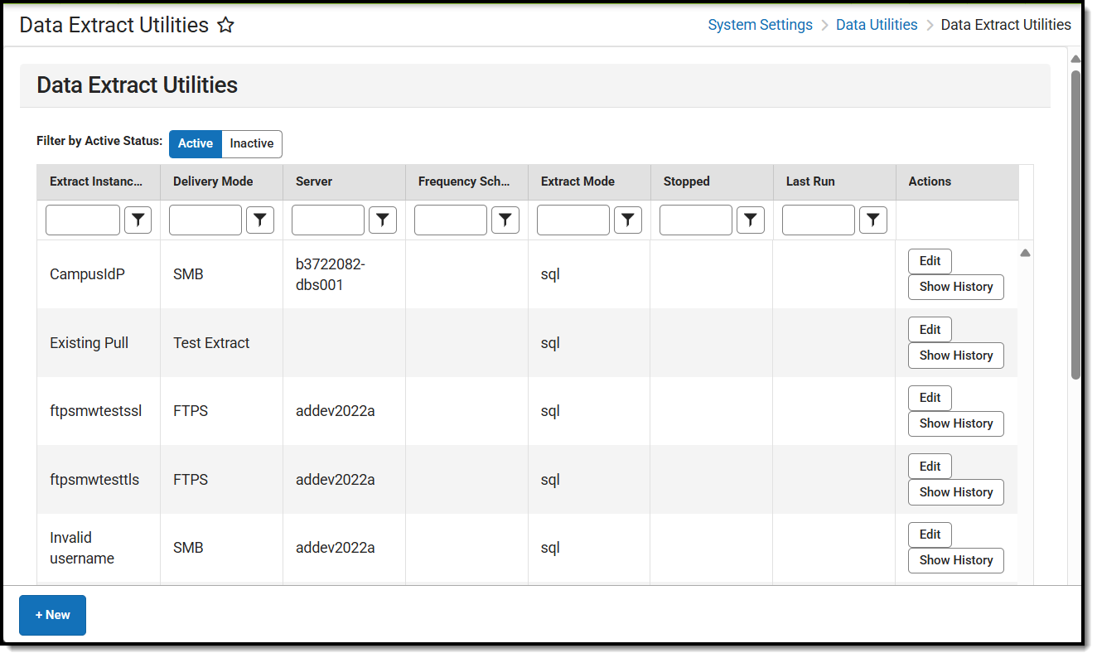Click the Server filter text box

327,220
